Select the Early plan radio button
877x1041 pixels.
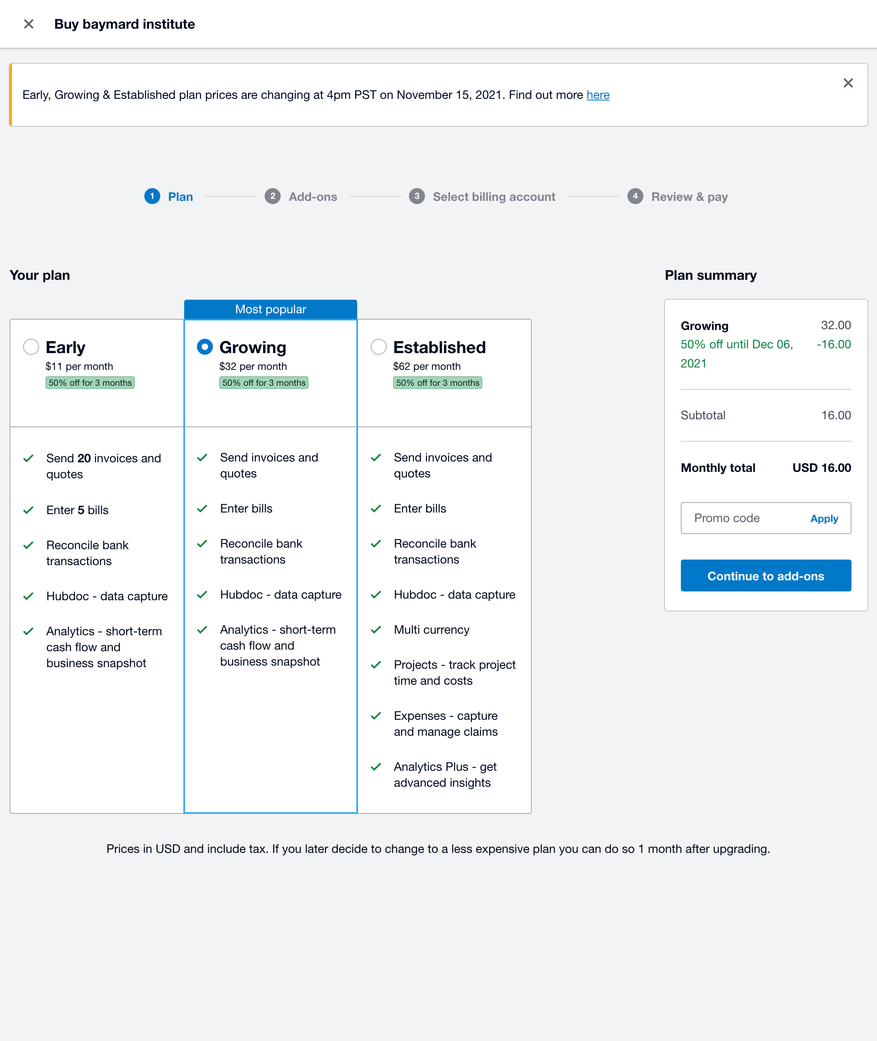[31, 346]
